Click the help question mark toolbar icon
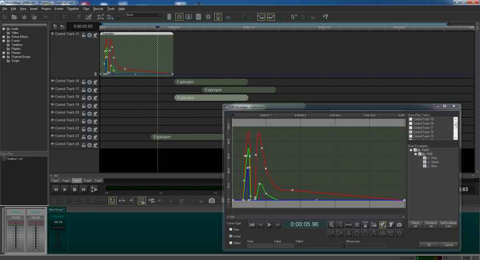The width and height of the screenshot is (480, 260). pyautogui.click(x=325, y=17)
